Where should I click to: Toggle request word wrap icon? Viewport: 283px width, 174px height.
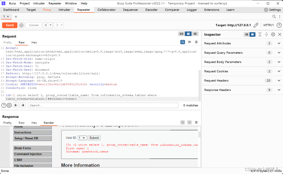tap(182, 42)
